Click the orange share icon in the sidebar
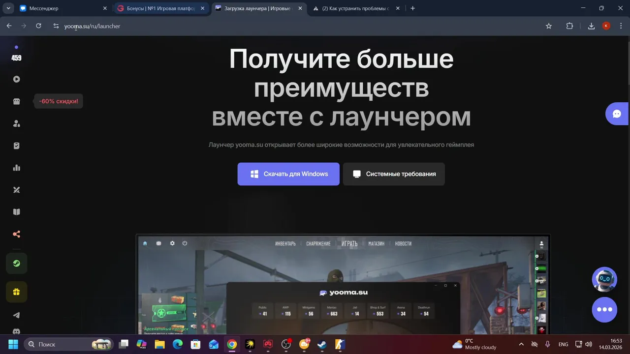This screenshot has height=354, width=630. 16,234
